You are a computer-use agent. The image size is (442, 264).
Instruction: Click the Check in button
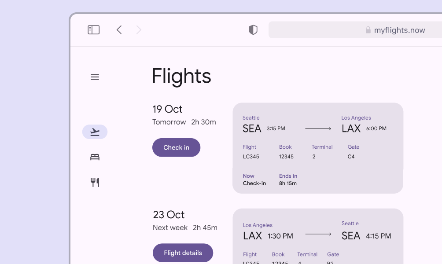click(x=176, y=147)
